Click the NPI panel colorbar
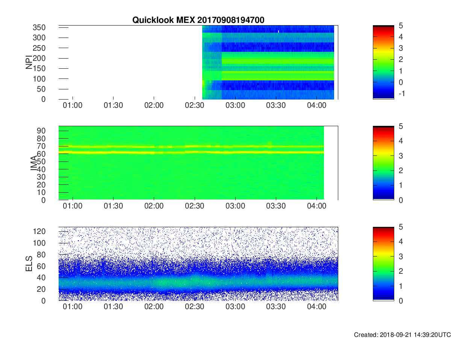The width and height of the screenshot is (451, 338). pos(383,62)
